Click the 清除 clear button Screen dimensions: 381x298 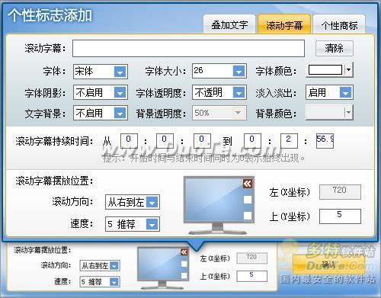click(335, 48)
